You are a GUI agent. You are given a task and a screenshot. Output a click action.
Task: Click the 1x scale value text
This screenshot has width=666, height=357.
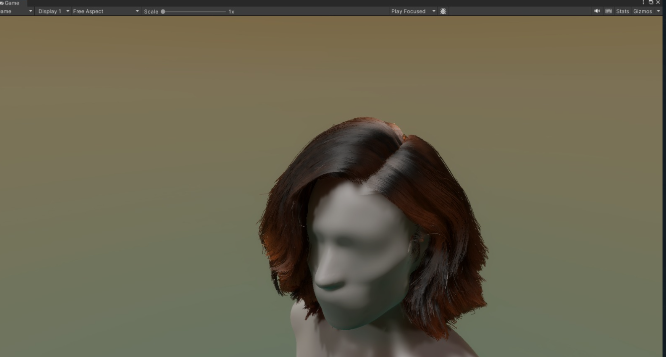coord(231,11)
